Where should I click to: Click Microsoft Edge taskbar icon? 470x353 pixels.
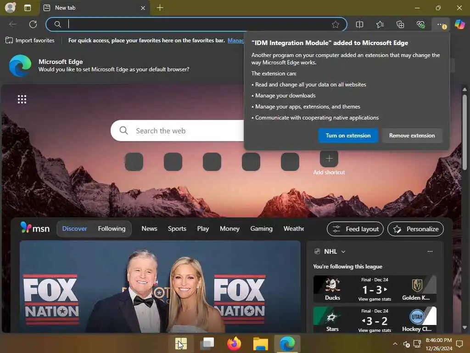[287, 344]
